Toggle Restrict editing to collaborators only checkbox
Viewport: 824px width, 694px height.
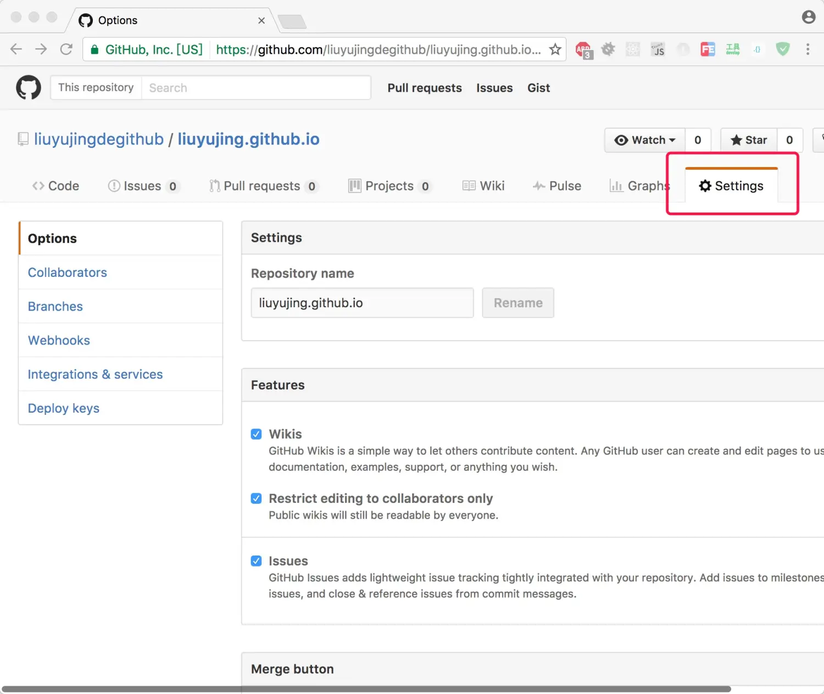pos(256,498)
